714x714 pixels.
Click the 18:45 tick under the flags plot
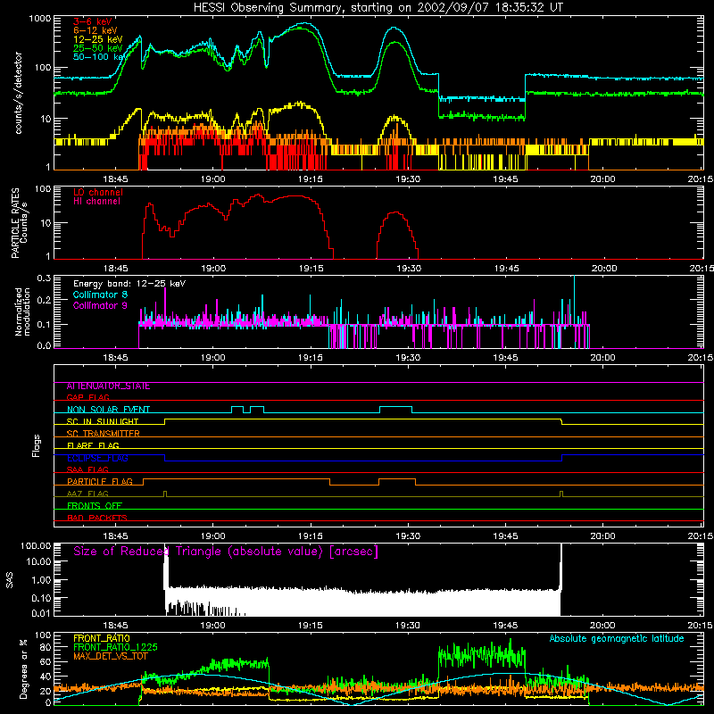pos(115,536)
